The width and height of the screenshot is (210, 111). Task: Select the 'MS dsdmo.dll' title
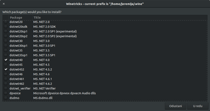(43, 98)
